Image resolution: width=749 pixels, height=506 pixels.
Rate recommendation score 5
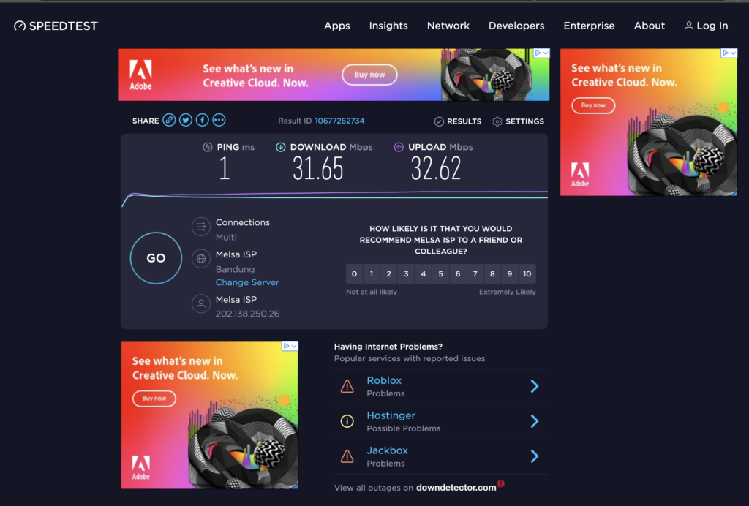440,273
